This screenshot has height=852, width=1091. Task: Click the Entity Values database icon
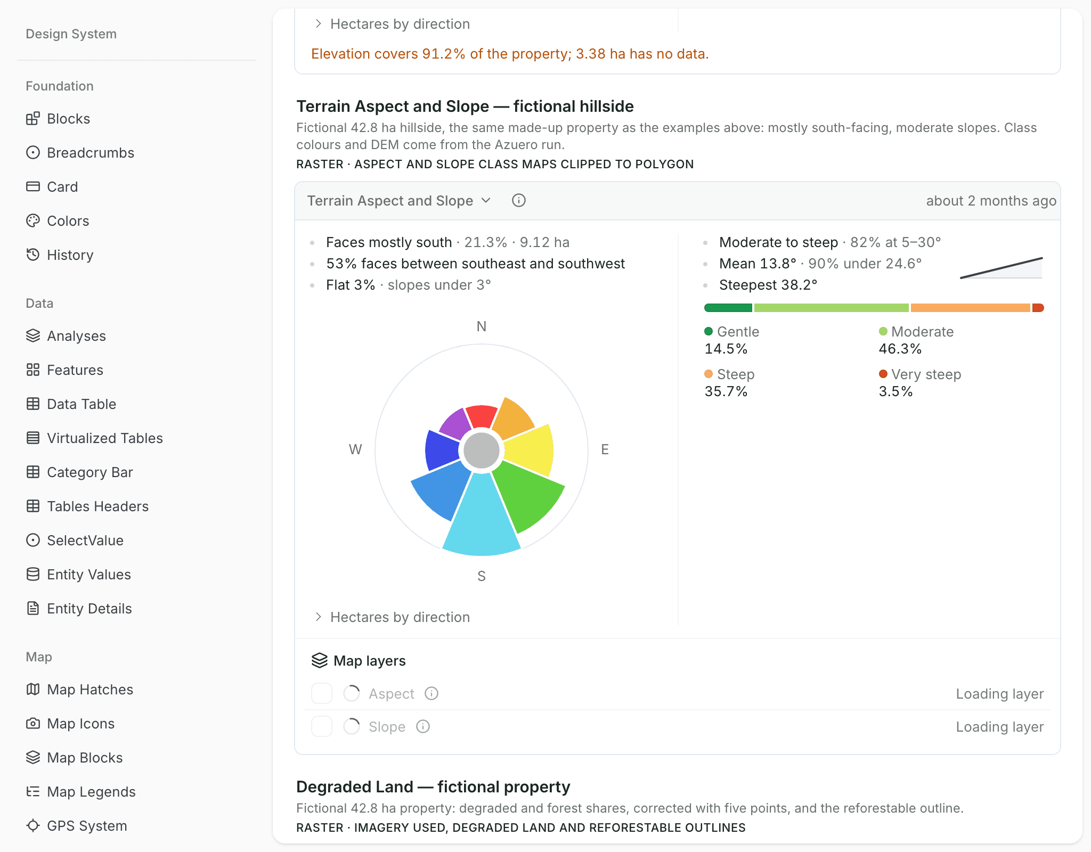pyautogui.click(x=33, y=574)
